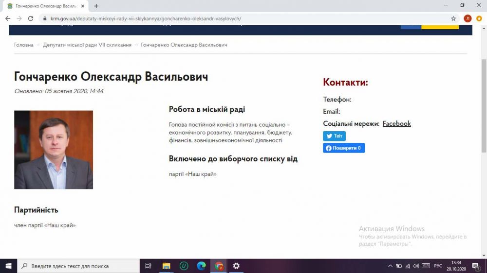Screen dimensions: 487x273
Task: Open Депутати міської ради VII скликання
Action: click(x=87, y=45)
